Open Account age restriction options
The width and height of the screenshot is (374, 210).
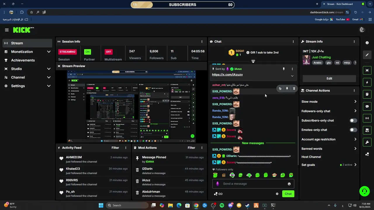pyautogui.click(x=329, y=139)
